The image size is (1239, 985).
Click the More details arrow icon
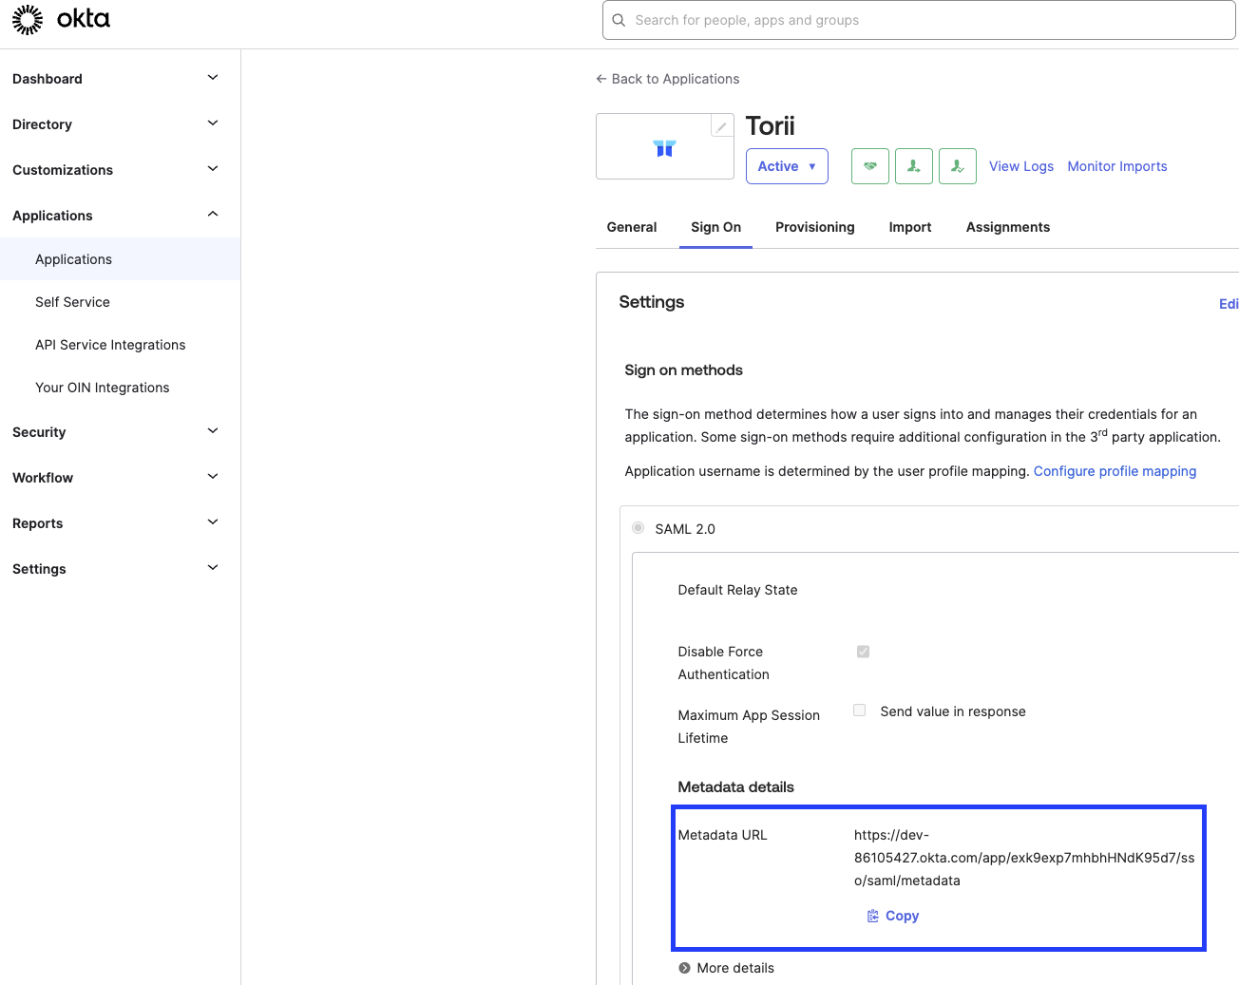pos(684,968)
